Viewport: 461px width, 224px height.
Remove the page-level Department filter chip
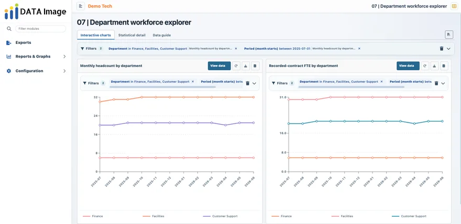point(236,49)
